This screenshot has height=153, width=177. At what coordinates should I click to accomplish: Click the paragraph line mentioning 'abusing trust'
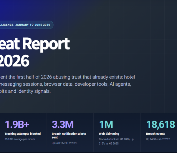tap(67, 77)
